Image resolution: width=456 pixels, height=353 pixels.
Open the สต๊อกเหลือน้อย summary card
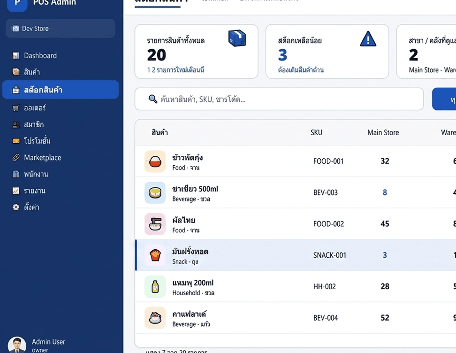pyautogui.click(x=327, y=52)
